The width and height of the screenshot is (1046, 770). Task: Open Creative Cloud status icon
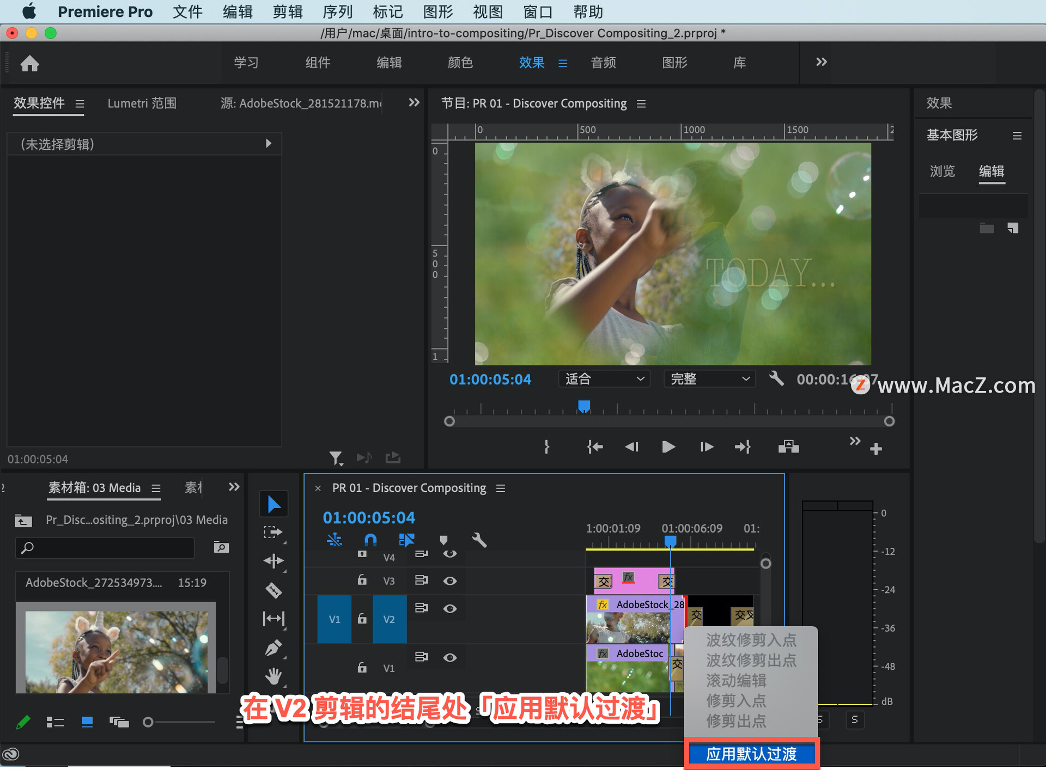point(11,754)
